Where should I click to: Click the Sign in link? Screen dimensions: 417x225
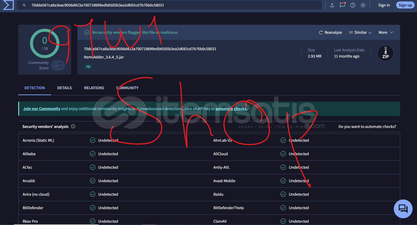(384, 5)
